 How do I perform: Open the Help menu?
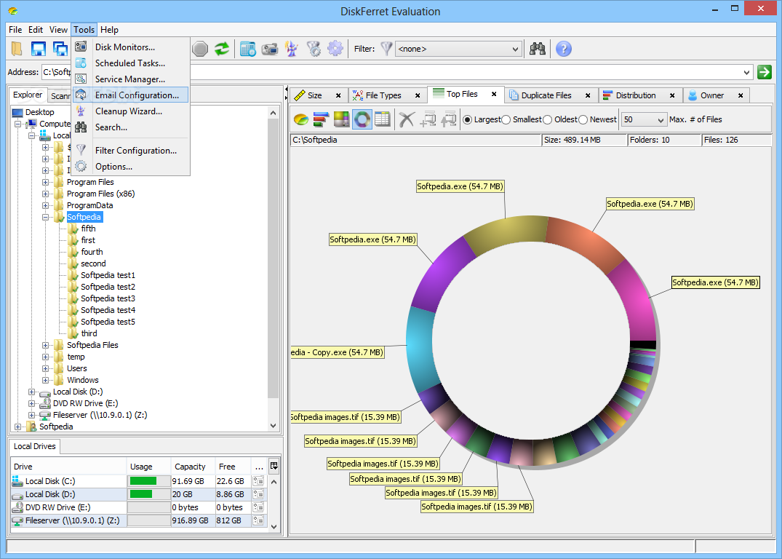[x=109, y=29]
